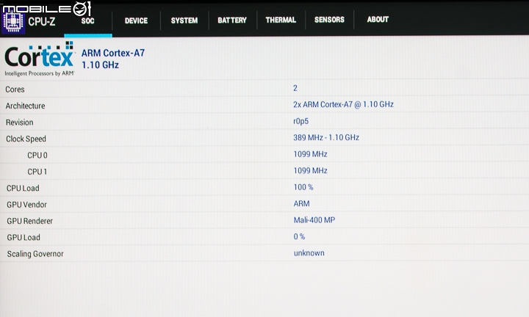This screenshot has width=529, height=317.
Task: Click the Cortex logo image
Action: 39,59
